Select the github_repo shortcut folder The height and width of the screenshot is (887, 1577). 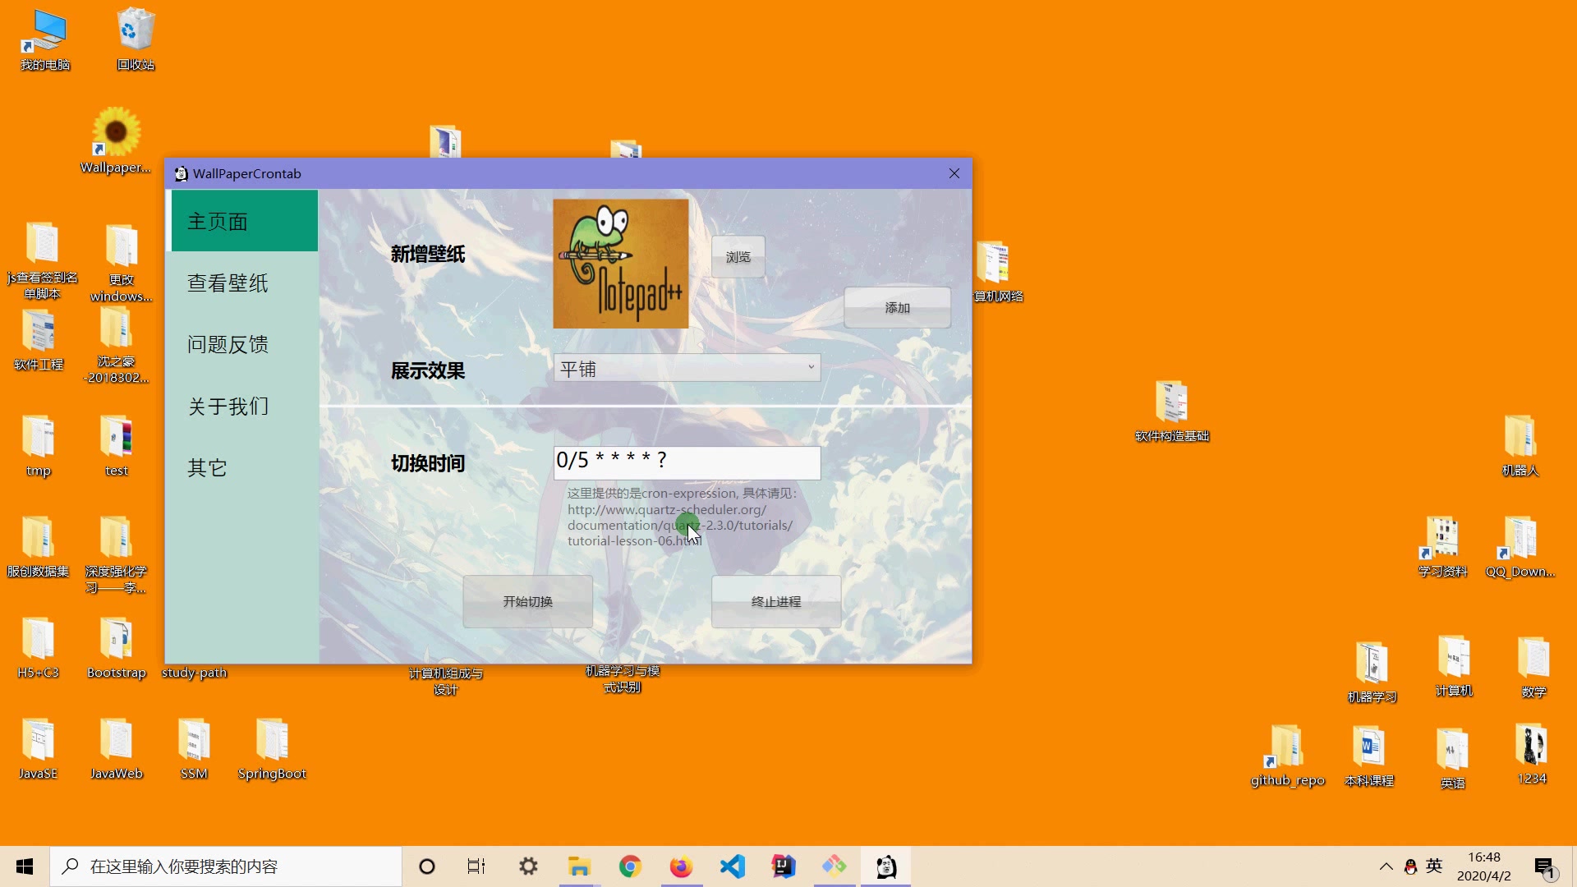coord(1287,756)
